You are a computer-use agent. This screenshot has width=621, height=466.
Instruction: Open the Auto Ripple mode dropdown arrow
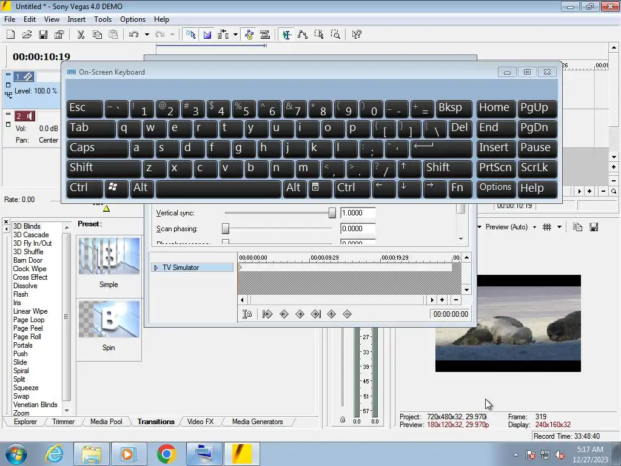point(236,35)
